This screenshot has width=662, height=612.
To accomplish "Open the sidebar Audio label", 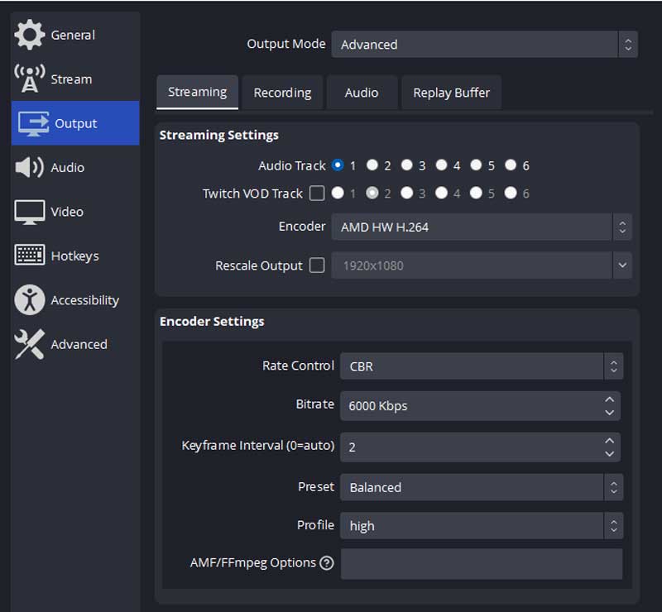I will click(68, 168).
